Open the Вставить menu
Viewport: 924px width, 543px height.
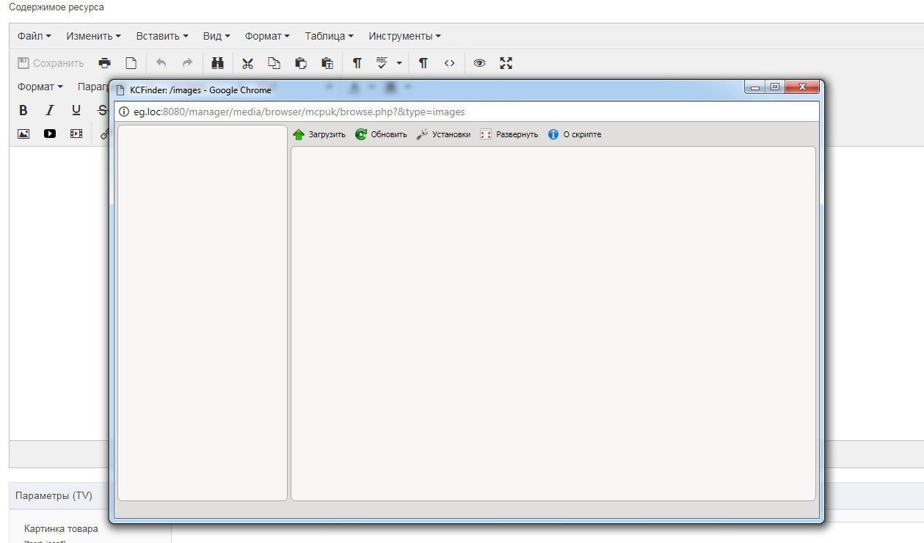(162, 36)
